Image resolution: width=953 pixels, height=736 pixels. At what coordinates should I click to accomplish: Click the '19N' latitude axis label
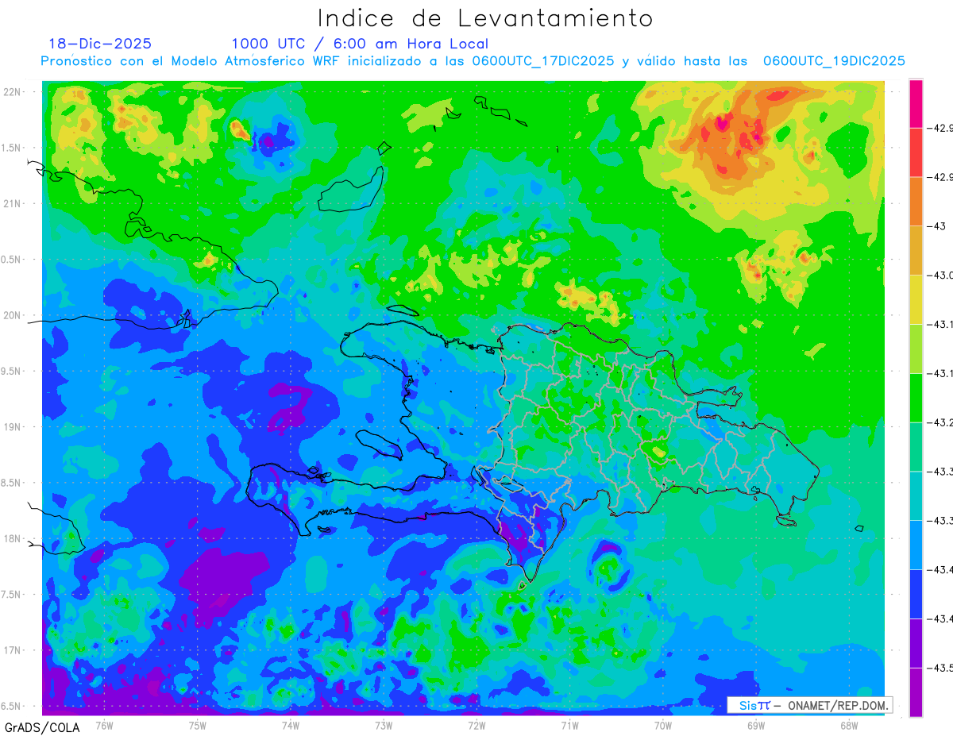(12, 427)
